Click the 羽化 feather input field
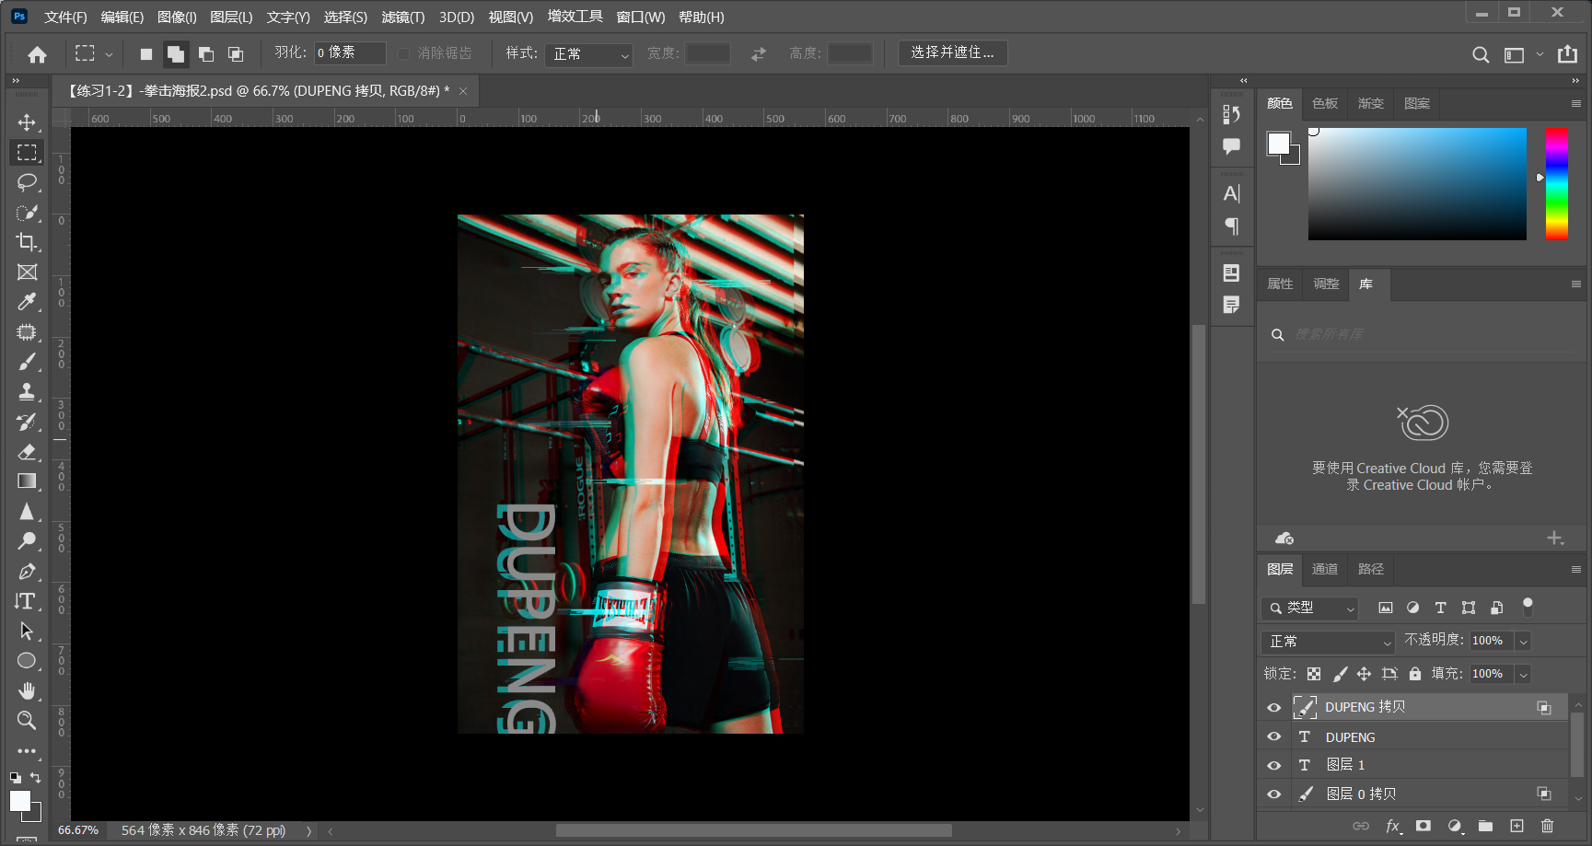The image size is (1592, 846). [350, 53]
